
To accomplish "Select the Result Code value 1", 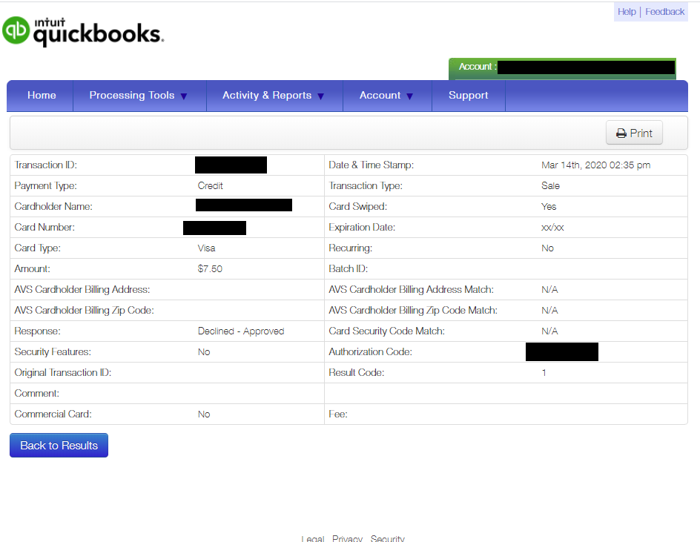I will (x=544, y=373).
